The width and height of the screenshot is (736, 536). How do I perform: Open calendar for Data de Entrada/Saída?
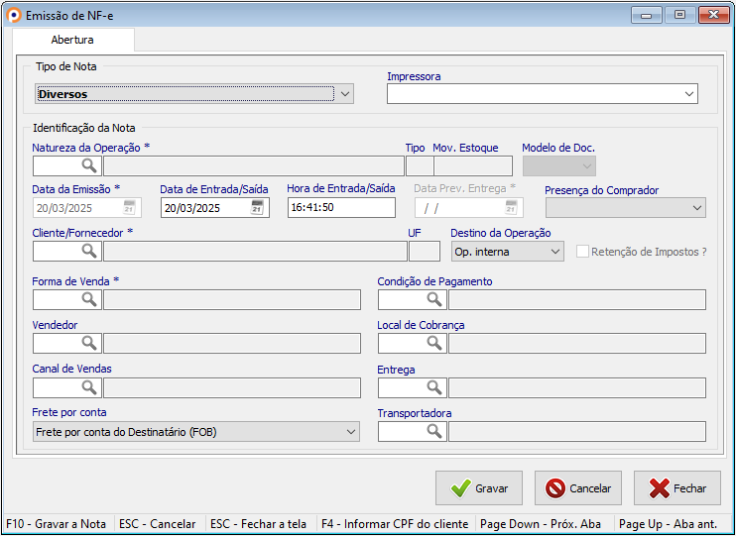point(258,208)
